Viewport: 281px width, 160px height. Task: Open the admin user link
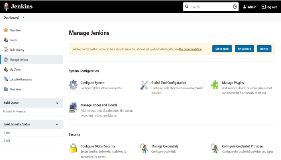252,7
